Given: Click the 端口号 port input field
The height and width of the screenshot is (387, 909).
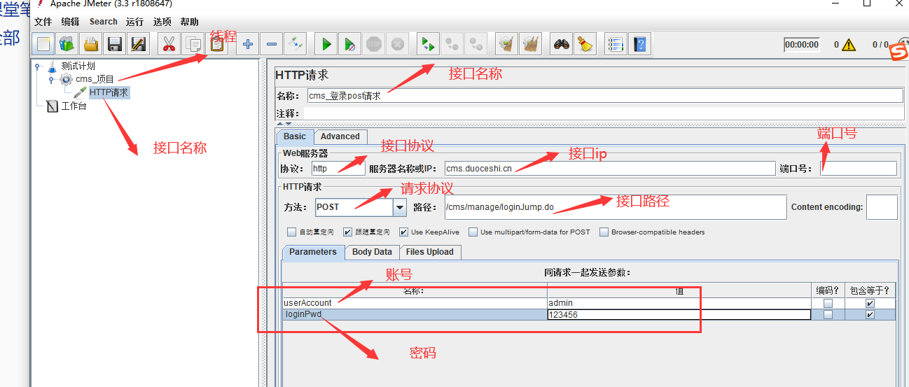Looking at the screenshot, I should pos(859,169).
